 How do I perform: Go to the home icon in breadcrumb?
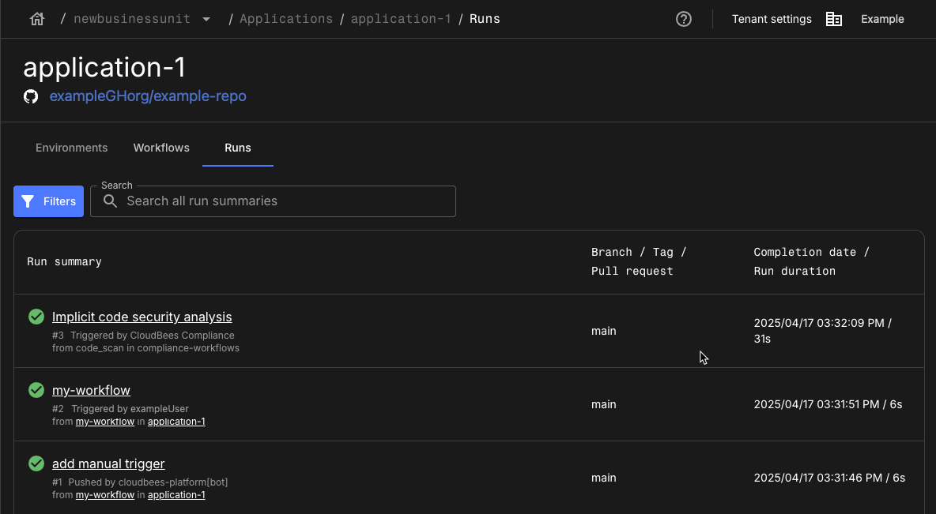click(37, 19)
